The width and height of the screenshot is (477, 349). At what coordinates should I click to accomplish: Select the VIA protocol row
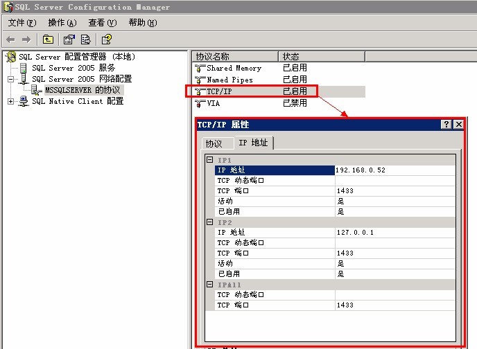point(213,103)
